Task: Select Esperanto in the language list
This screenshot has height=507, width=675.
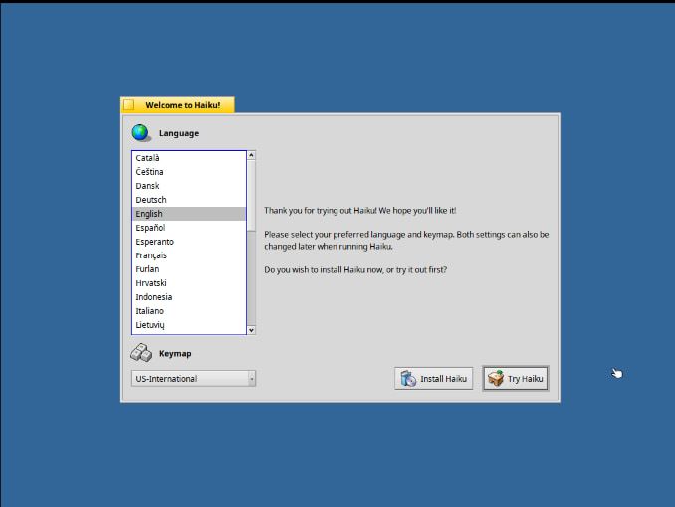Action: 189,242
